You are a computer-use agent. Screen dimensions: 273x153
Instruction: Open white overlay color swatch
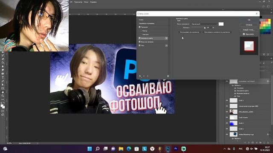(x=221, y=24)
